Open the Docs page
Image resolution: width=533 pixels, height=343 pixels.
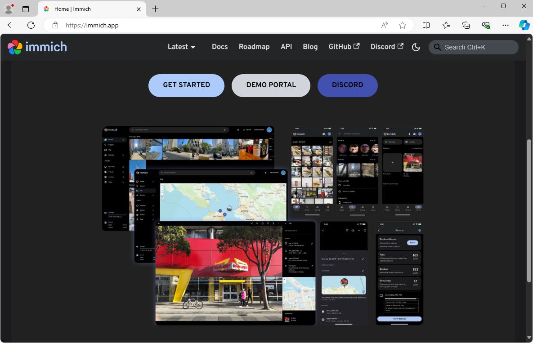click(219, 47)
